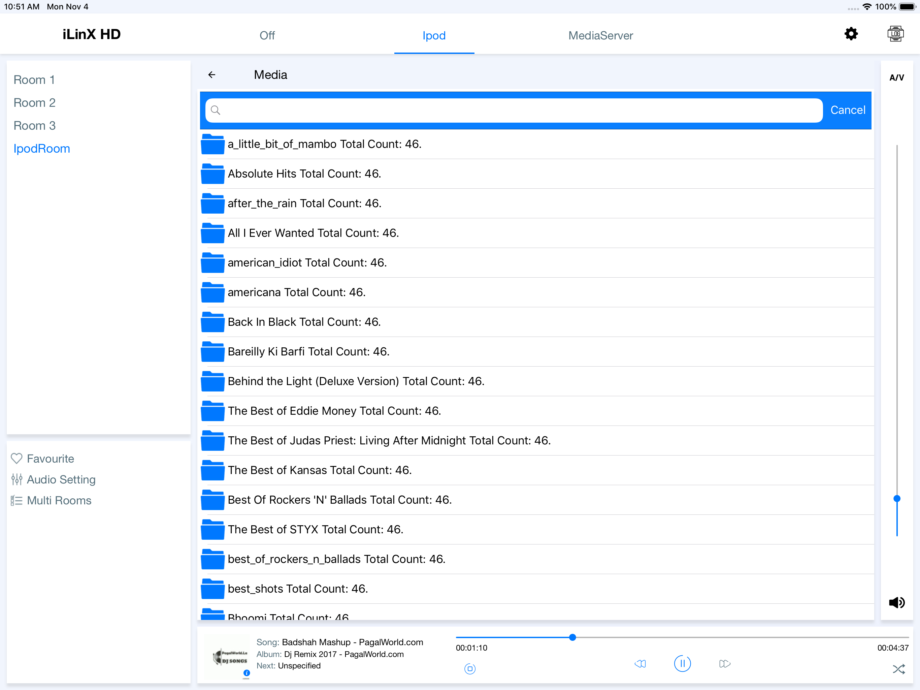Click the Favourite heart icon

pyautogui.click(x=17, y=459)
